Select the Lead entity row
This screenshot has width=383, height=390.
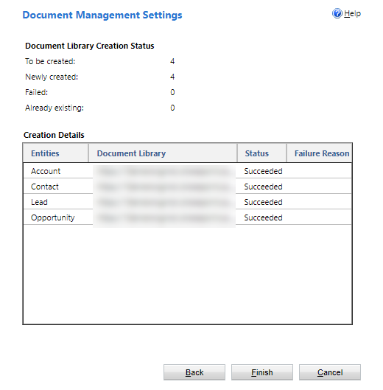(x=187, y=202)
